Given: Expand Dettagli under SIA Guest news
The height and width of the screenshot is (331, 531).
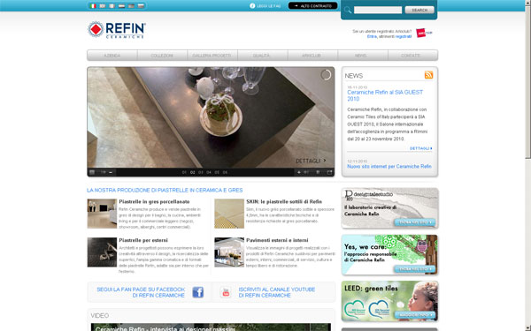Looking at the screenshot, I should click(x=420, y=148).
